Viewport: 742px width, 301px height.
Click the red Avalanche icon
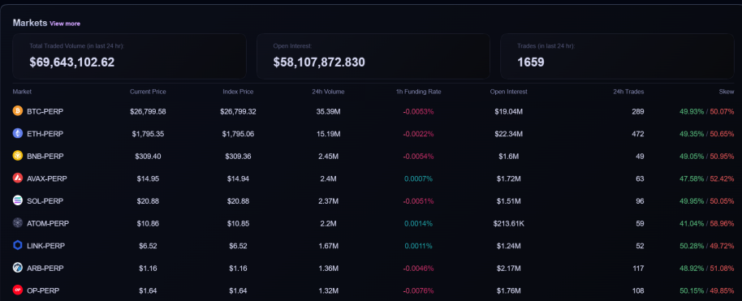18,178
